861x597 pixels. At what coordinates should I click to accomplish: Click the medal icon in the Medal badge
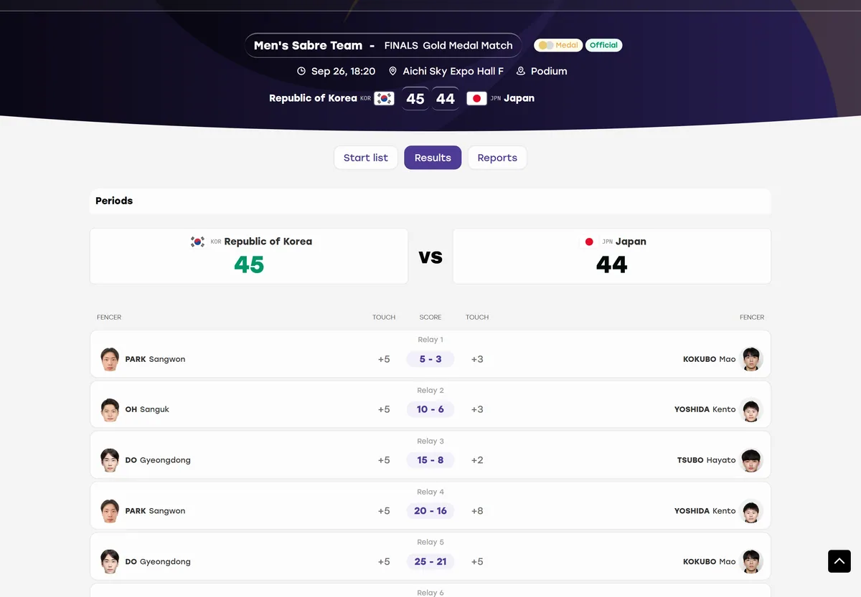tap(545, 45)
